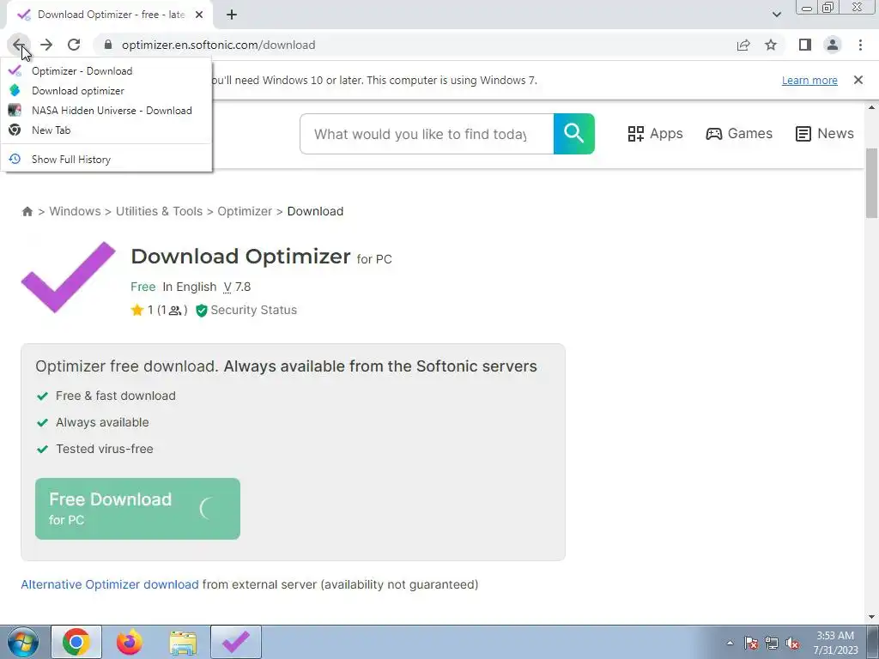Viewport: 879px width, 659px height.
Task: Dismiss the Windows 7 notice bar
Action: pyautogui.click(x=858, y=80)
